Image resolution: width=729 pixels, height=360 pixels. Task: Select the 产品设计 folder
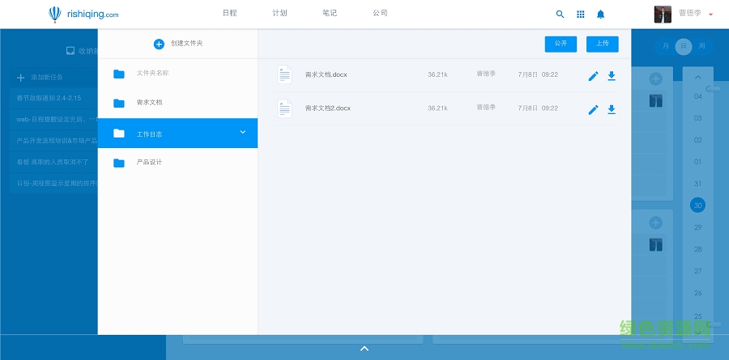coord(149,163)
